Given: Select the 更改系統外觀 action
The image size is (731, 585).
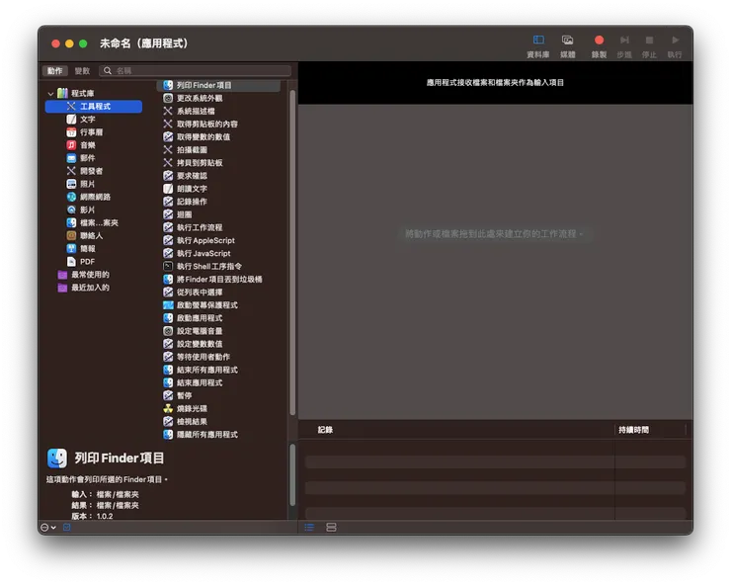Looking at the screenshot, I should [x=193, y=99].
